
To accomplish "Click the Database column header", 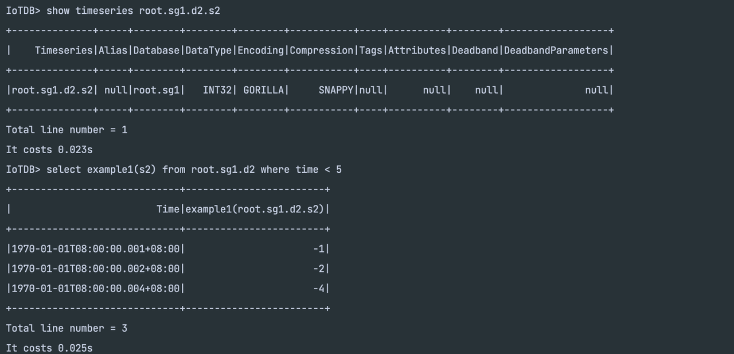I will (x=157, y=50).
